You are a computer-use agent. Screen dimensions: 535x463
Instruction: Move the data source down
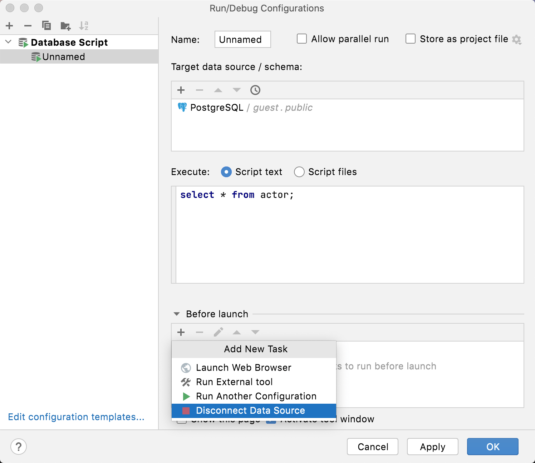point(237,90)
